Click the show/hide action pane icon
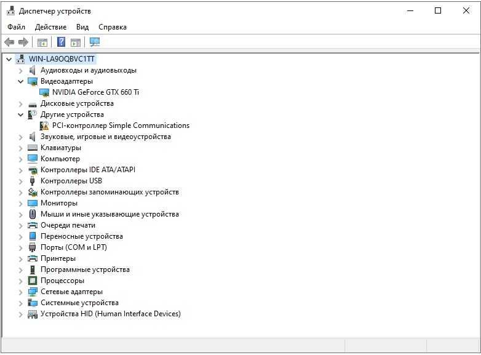This screenshot has width=481, height=355. 76,42
